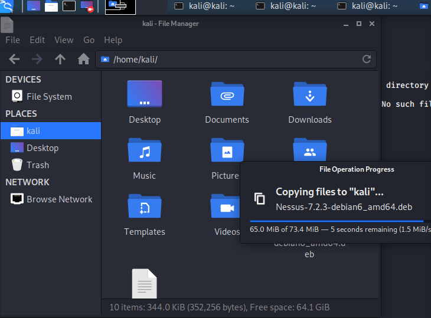
Task: Open the Go menu
Action: (89, 40)
